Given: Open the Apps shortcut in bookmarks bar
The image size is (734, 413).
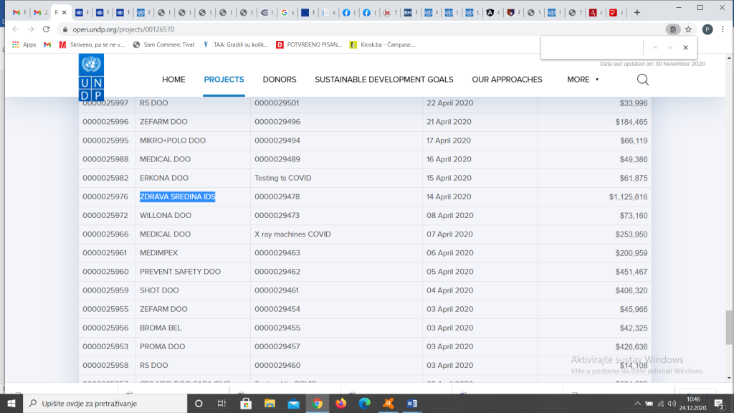Looking at the screenshot, I should [24, 44].
